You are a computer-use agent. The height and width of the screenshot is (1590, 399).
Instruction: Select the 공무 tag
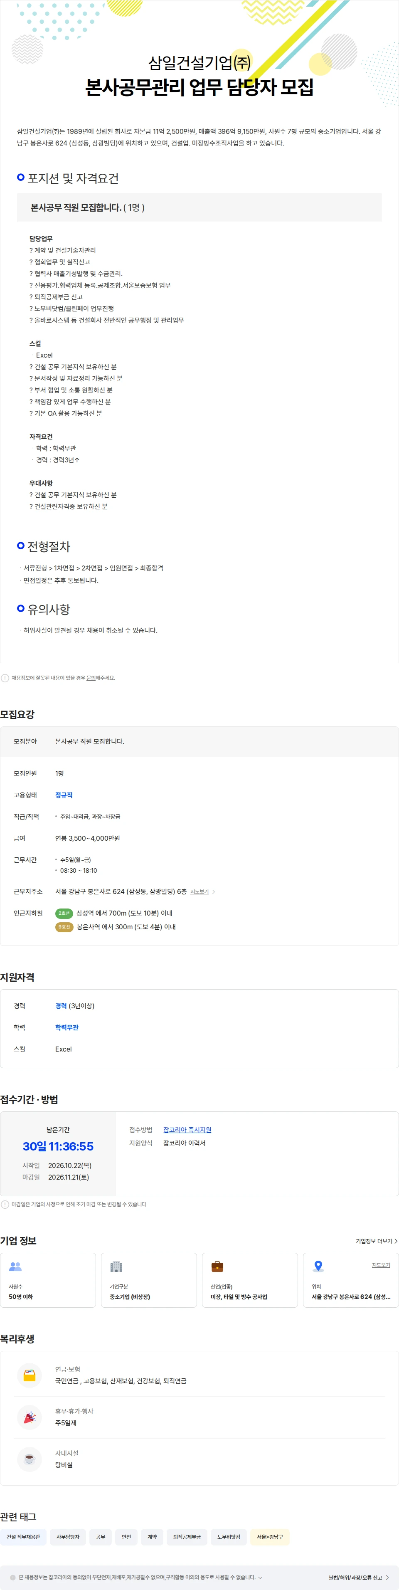(101, 1537)
